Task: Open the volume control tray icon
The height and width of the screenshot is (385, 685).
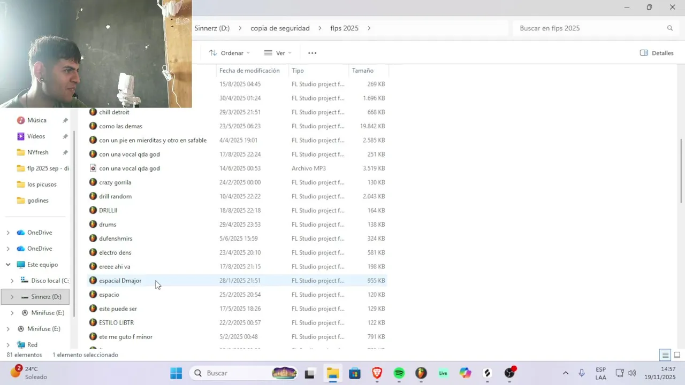Action: coord(631,373)
